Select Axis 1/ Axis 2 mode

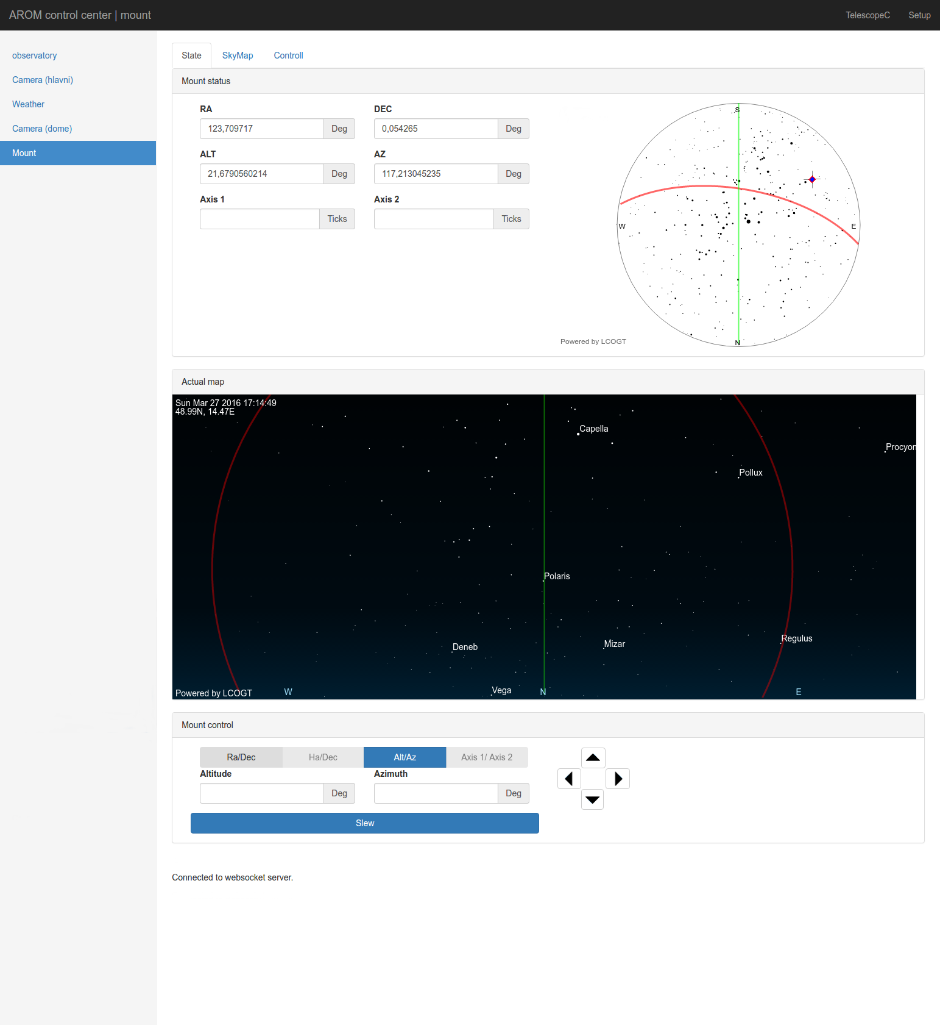click(x=487, y=757)
